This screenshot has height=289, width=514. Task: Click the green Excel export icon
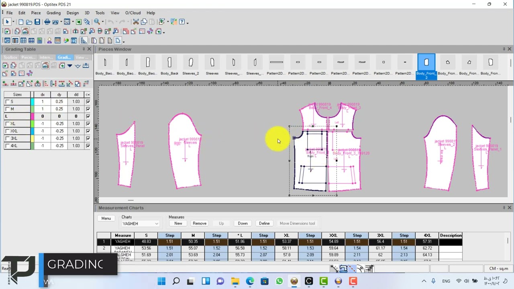pos(79,22)
